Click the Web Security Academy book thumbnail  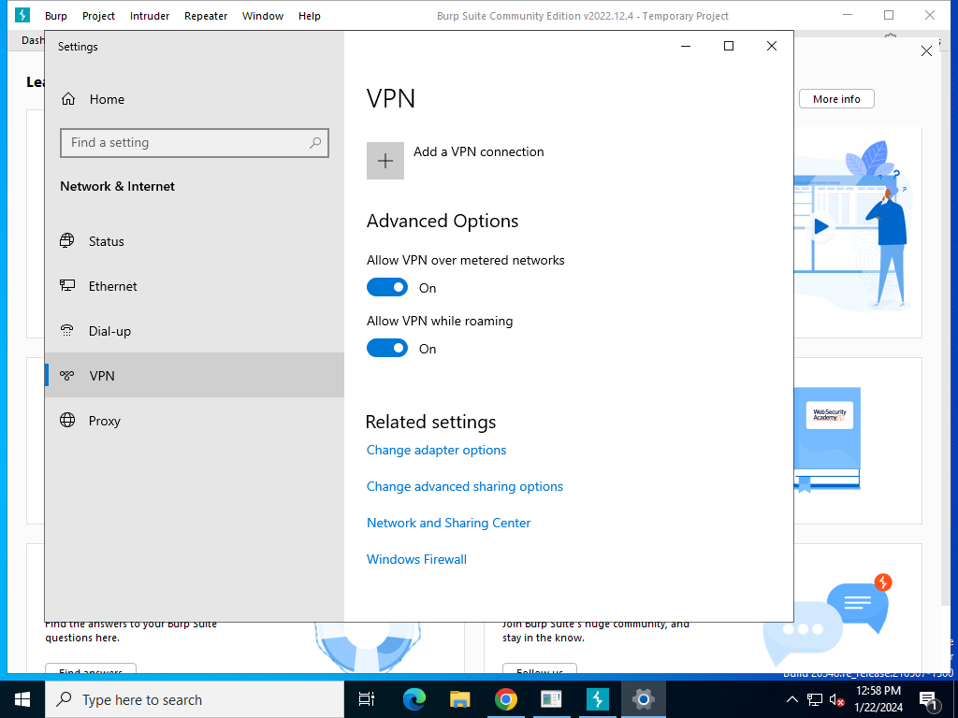[x=829, y=439]
